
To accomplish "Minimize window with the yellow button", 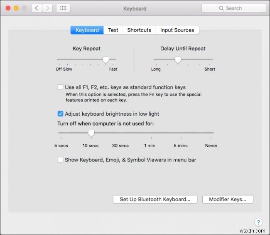I will pyautogui.click(x=16, y=8).
